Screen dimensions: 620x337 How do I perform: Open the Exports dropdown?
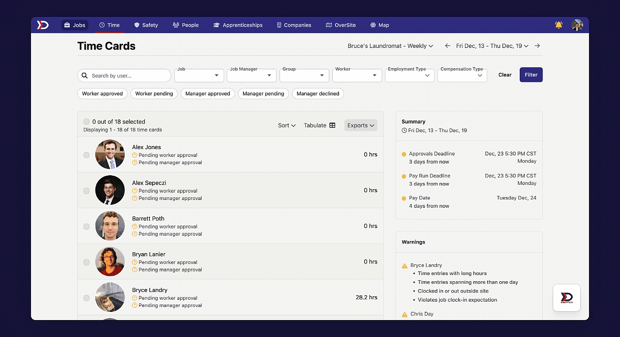[361, 125]
